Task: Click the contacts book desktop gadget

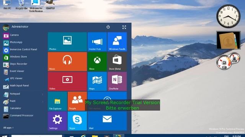Action: (228, 40)
